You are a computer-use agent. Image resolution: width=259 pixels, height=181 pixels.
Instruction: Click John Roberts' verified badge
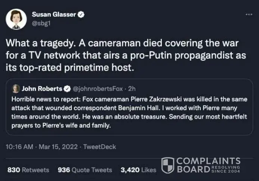67,89
